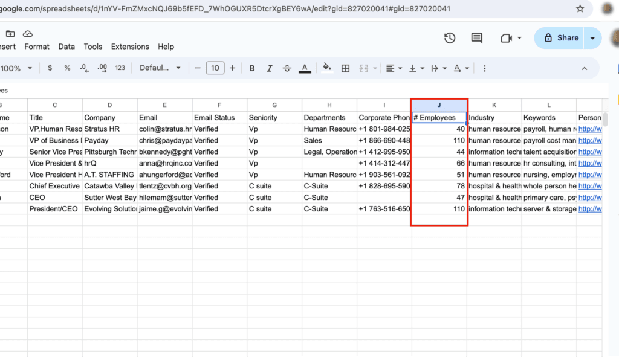Open the borders options

pos(345,68)
